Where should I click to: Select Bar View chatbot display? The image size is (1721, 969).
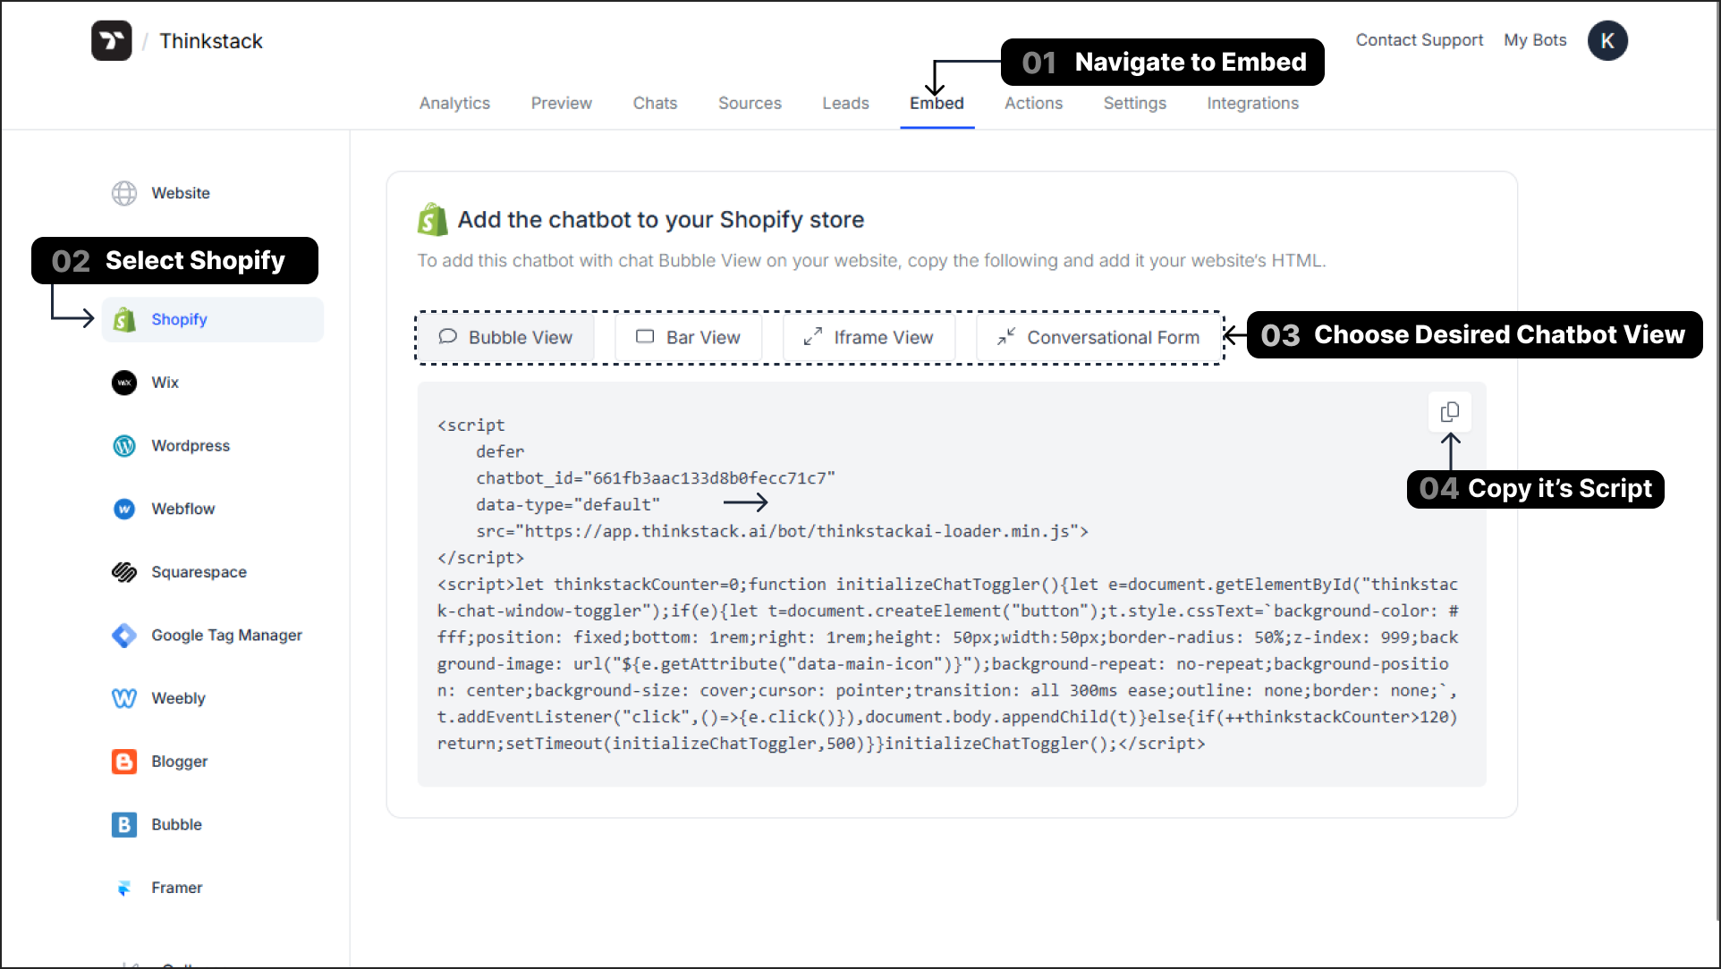[687, 337]
